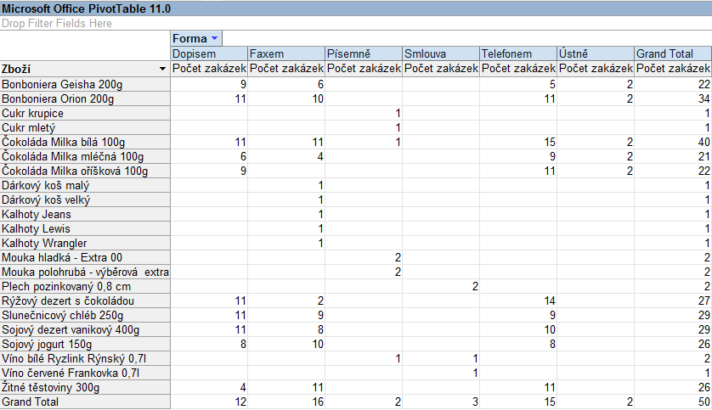Click the Microsoft Office PivotTable 11.0 title bar
Image resolution: width=712 pixels, height=410 pixels.
[356, 8]
